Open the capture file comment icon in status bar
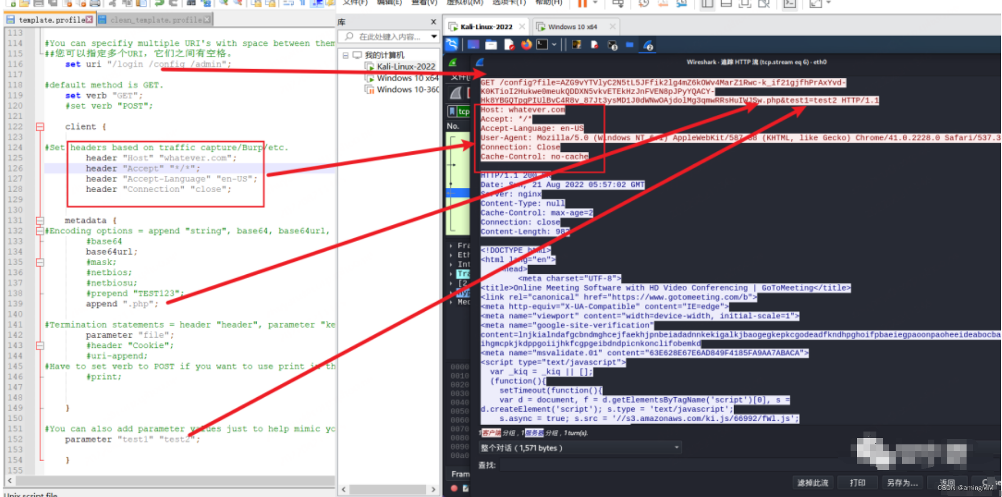 coord(466,488)
